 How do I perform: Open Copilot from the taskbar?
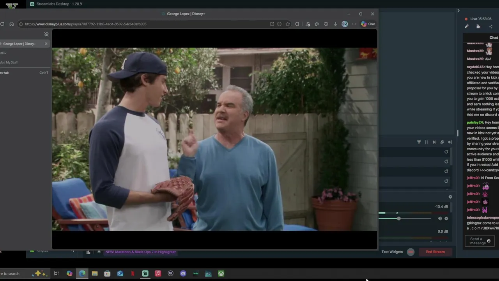(69, 274)
